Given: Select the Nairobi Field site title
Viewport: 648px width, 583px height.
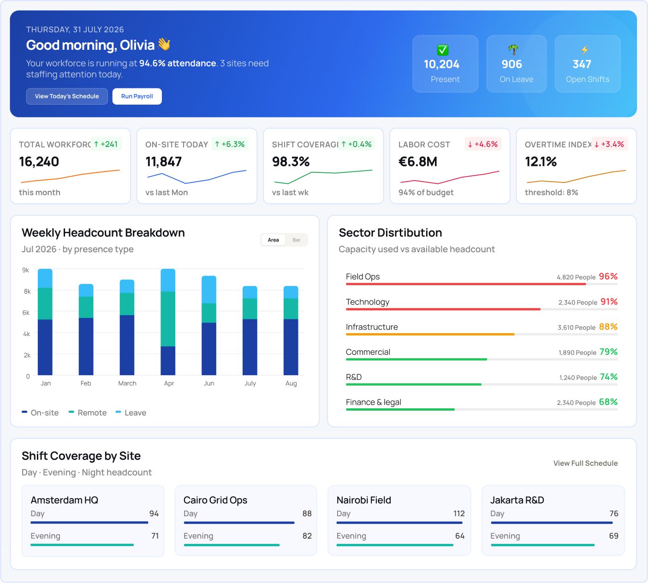Looking at the screenshot, I should point(364,500).
